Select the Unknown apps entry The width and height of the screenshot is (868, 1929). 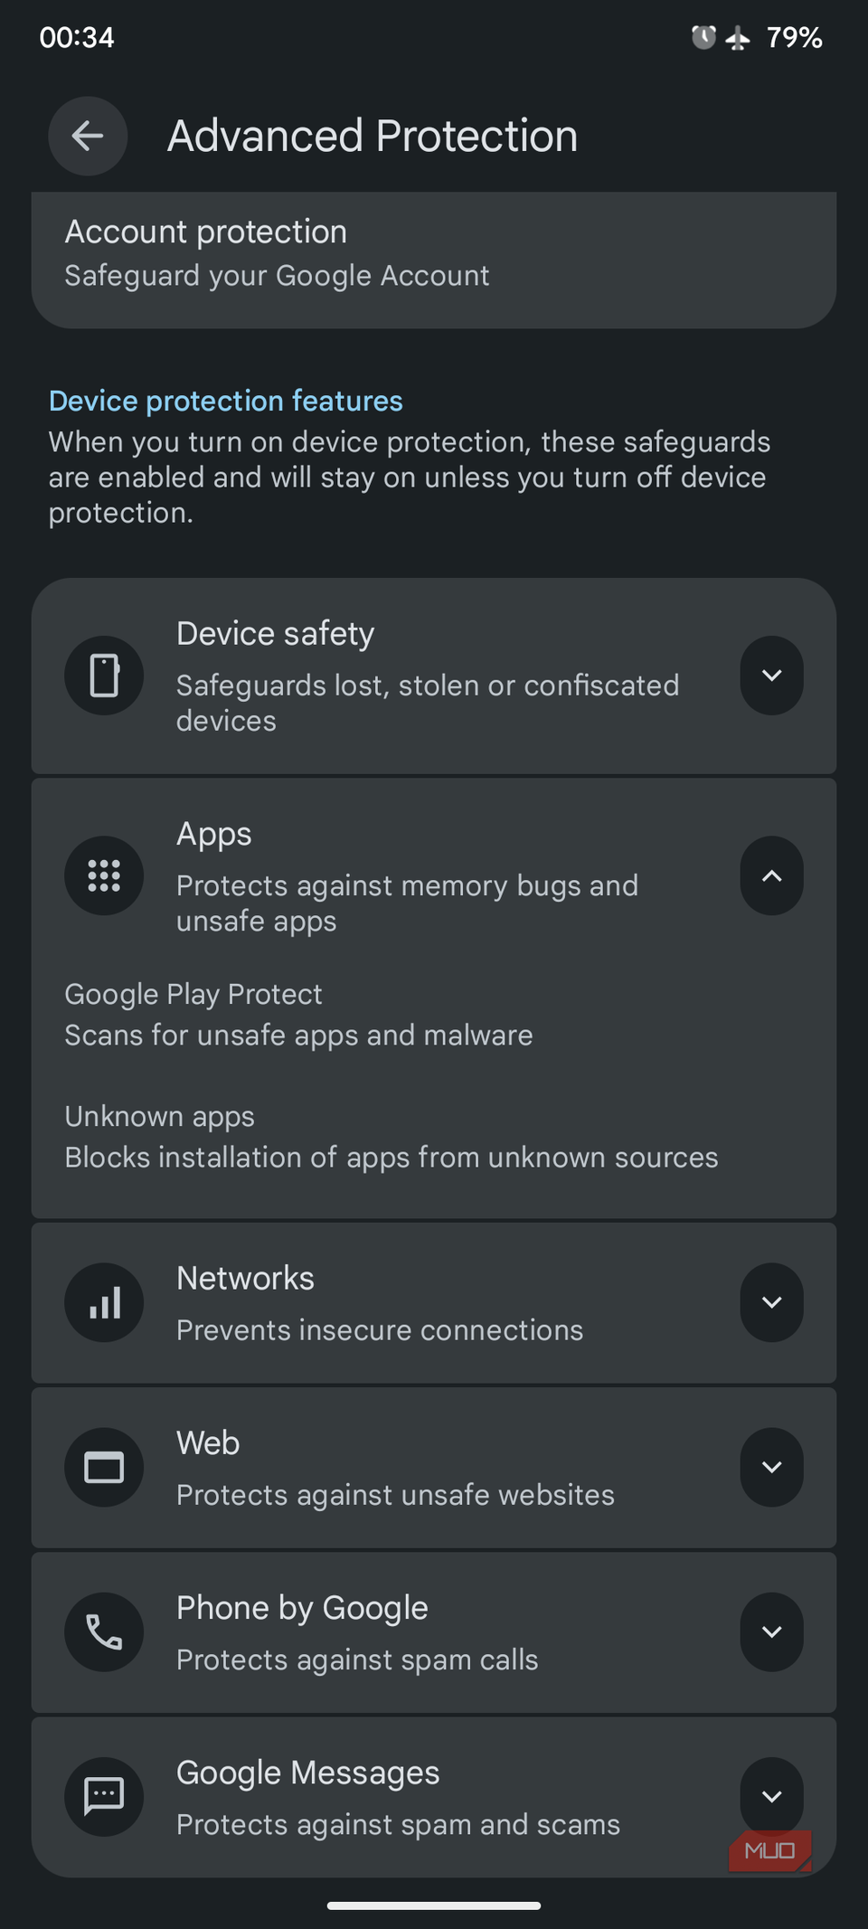(x=434, y=1137)
